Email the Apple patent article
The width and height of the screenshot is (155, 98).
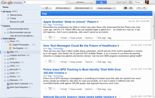point(63,38)
